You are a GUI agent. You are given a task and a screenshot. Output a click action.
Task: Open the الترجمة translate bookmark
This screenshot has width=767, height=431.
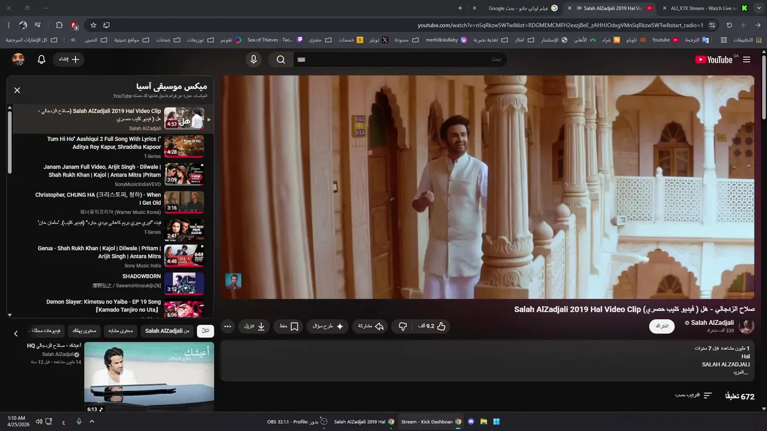tap(697, 40)
